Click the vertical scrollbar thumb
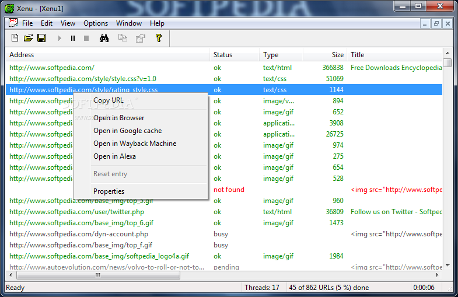Screen dimensions: 458x297 [447, 63]
